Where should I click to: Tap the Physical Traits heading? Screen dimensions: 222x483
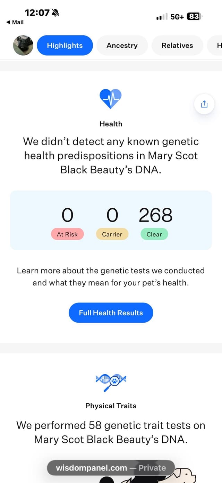(111, 406)
